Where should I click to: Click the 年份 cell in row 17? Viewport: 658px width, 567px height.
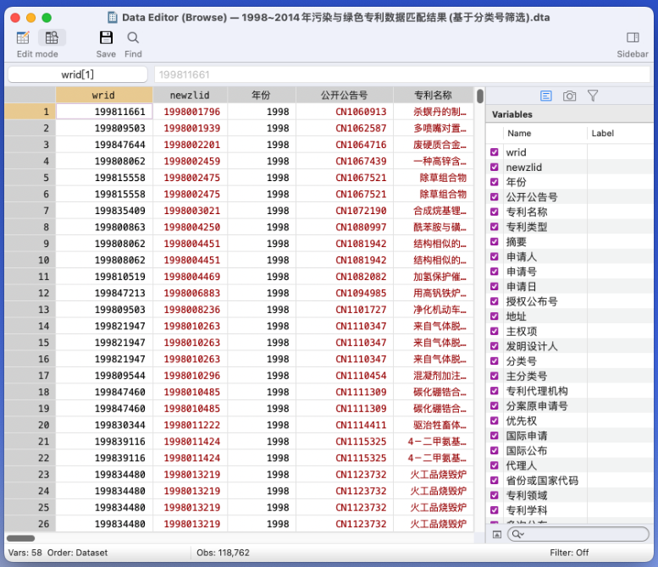coord(262,376)
